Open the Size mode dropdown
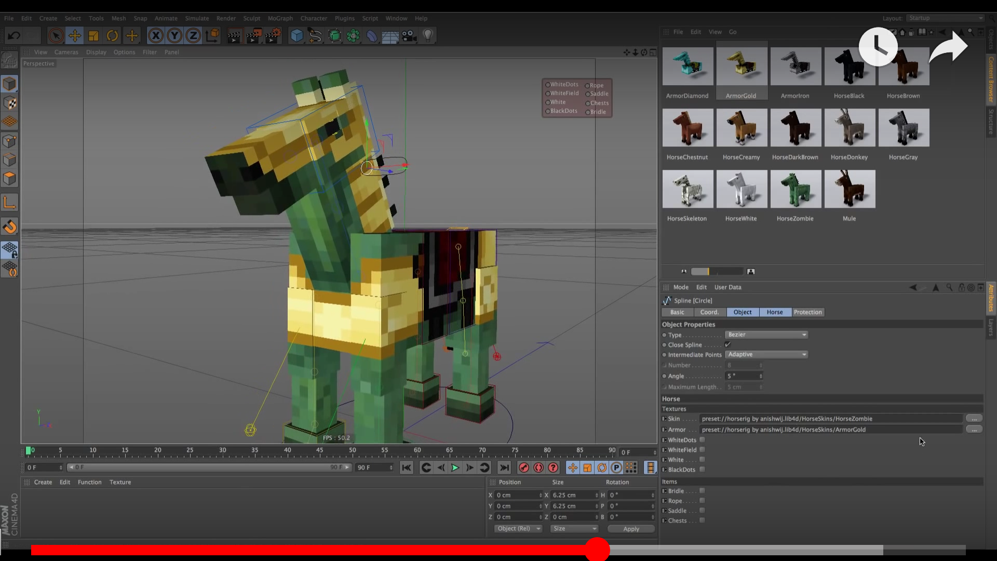Screen dimensions: 997x561 click(x=574, y=529)
